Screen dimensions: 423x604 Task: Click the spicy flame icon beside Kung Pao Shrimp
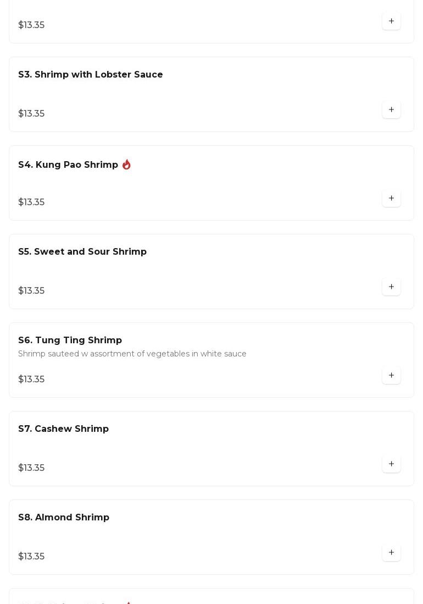coord(126,164)
